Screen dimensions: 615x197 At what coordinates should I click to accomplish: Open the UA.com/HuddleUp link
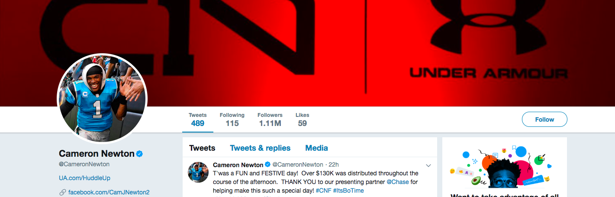[x=85, y=178]
